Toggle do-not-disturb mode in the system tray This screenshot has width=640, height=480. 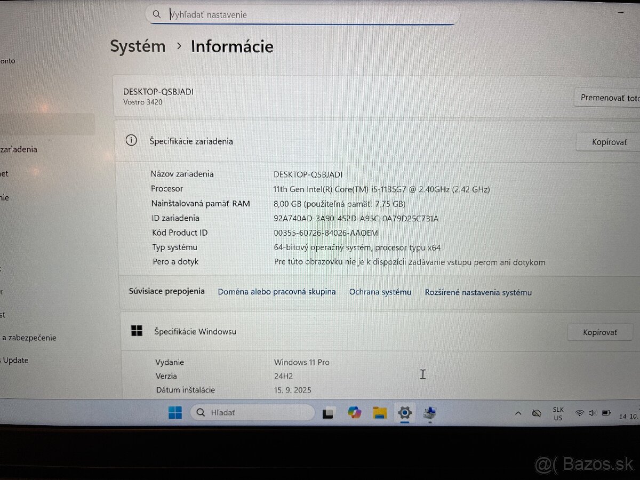pyautogui.click(x=537, y=413)
